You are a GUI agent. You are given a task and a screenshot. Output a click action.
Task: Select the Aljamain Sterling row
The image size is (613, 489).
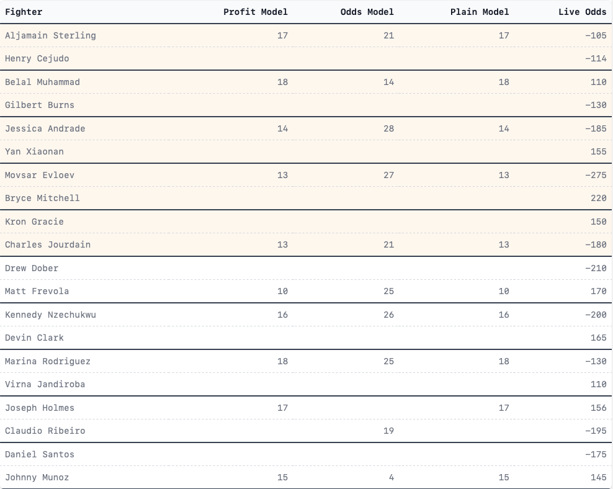tap(306, 35)
